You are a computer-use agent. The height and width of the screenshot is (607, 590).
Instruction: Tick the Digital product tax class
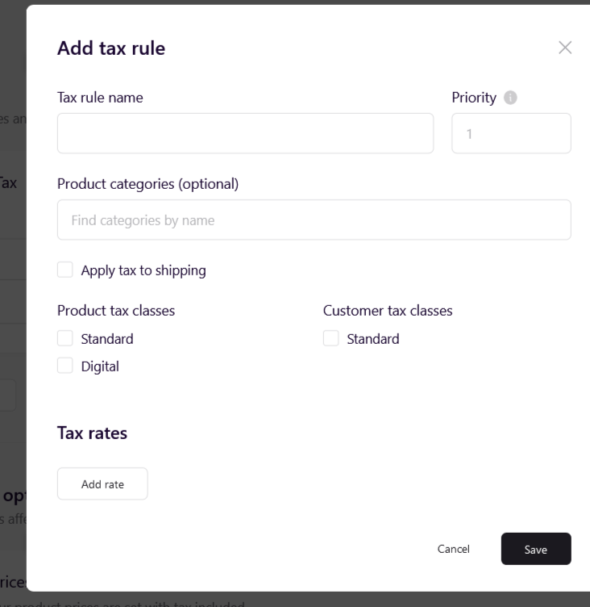[65, 366]
